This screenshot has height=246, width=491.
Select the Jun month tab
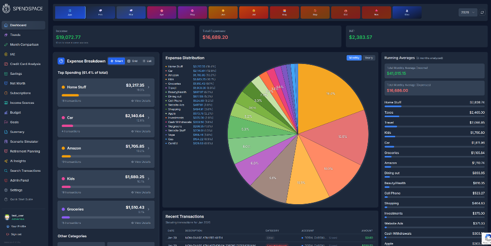(x=223, y=12)
